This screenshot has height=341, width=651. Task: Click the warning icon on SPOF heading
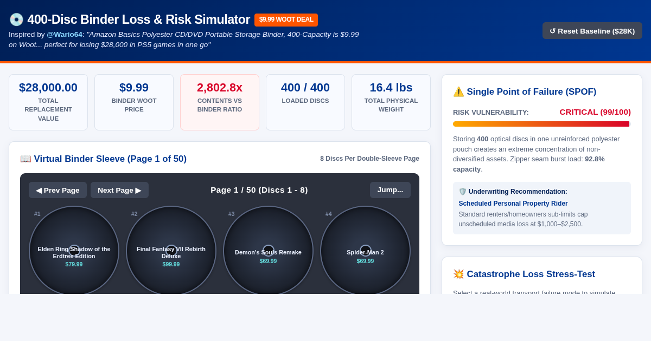coord(458,91)
